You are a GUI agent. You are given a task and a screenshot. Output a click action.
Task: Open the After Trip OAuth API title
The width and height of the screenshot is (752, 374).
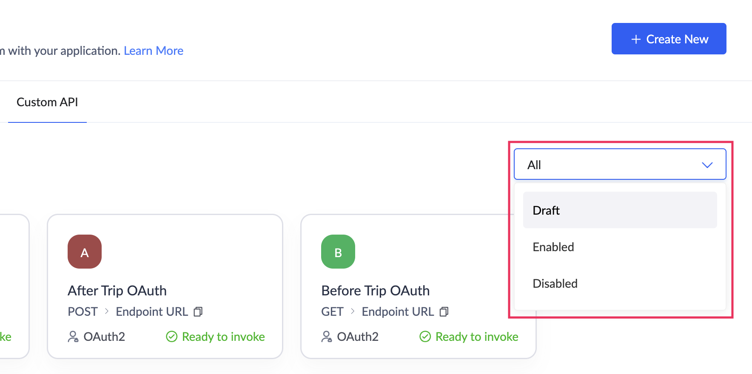coord(117,291)
